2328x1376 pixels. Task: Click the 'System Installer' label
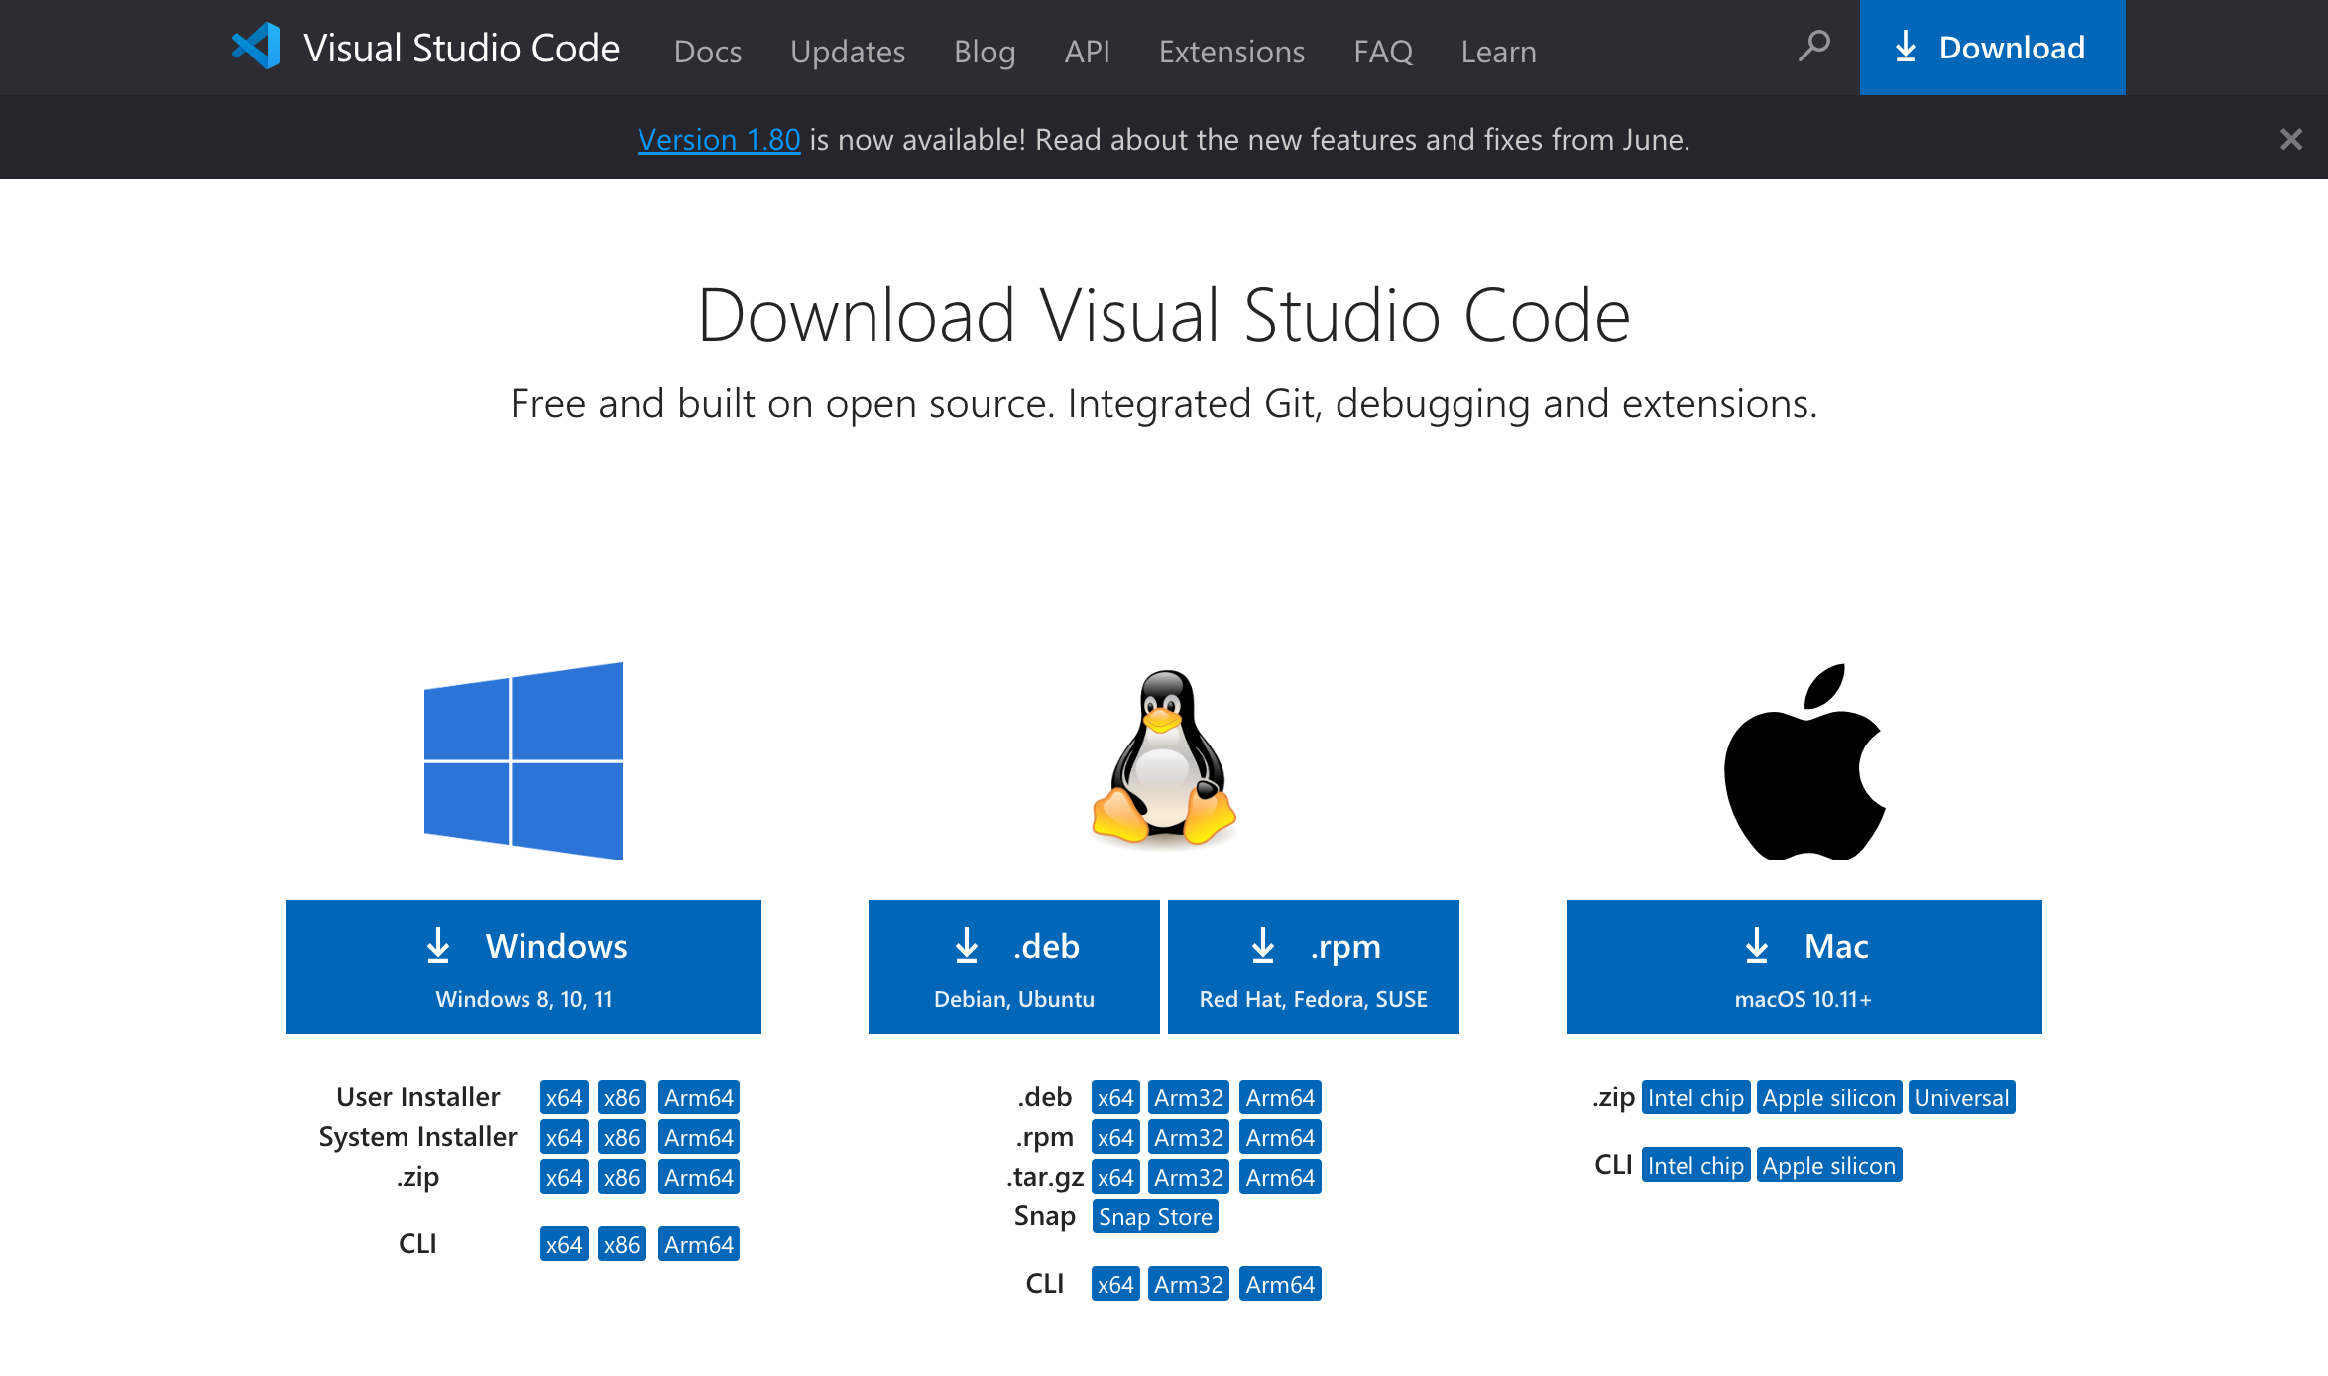pyautogui.click(x=417, y=1137)
